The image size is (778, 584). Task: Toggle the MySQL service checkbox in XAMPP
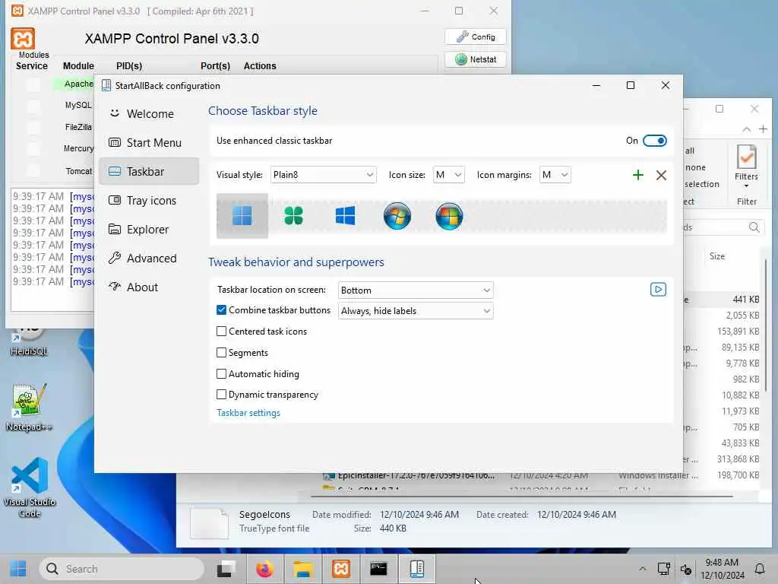pyautogui.click(x=33, y=106)
